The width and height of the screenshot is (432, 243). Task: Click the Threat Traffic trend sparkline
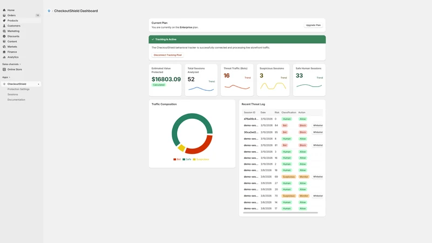pos(237,87)
